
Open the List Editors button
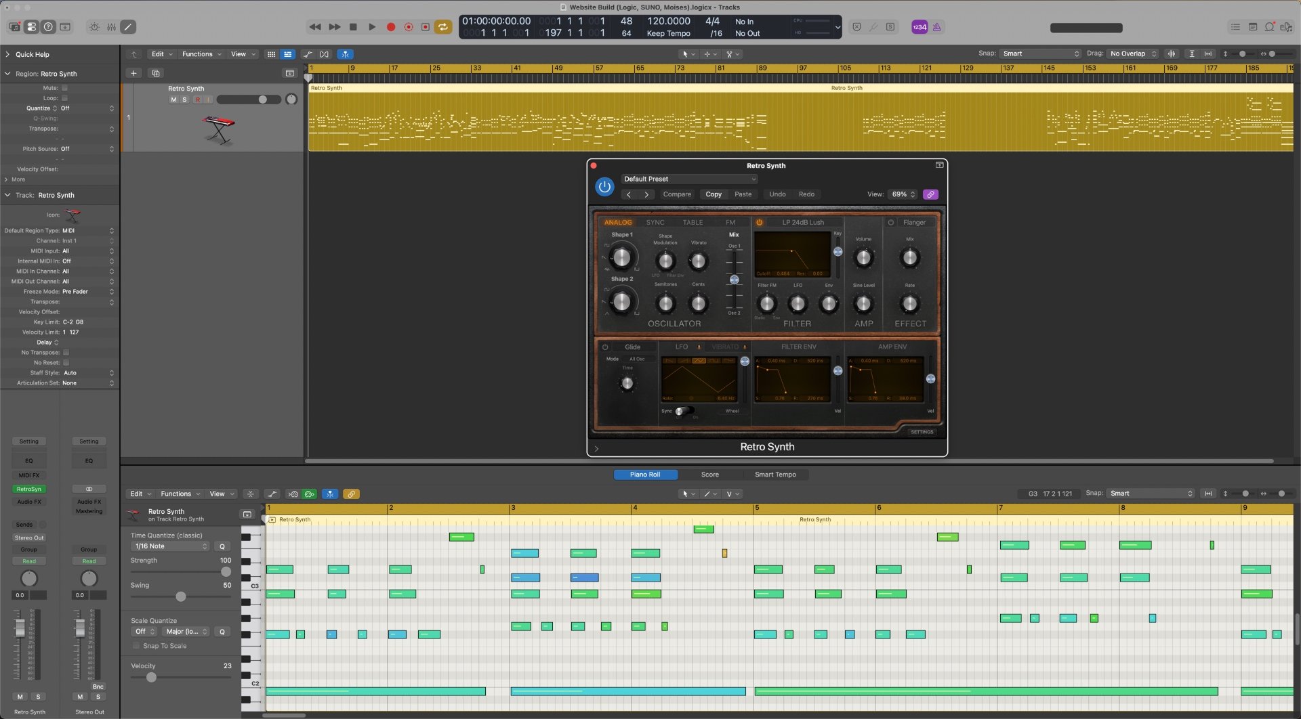[1235, 27]
